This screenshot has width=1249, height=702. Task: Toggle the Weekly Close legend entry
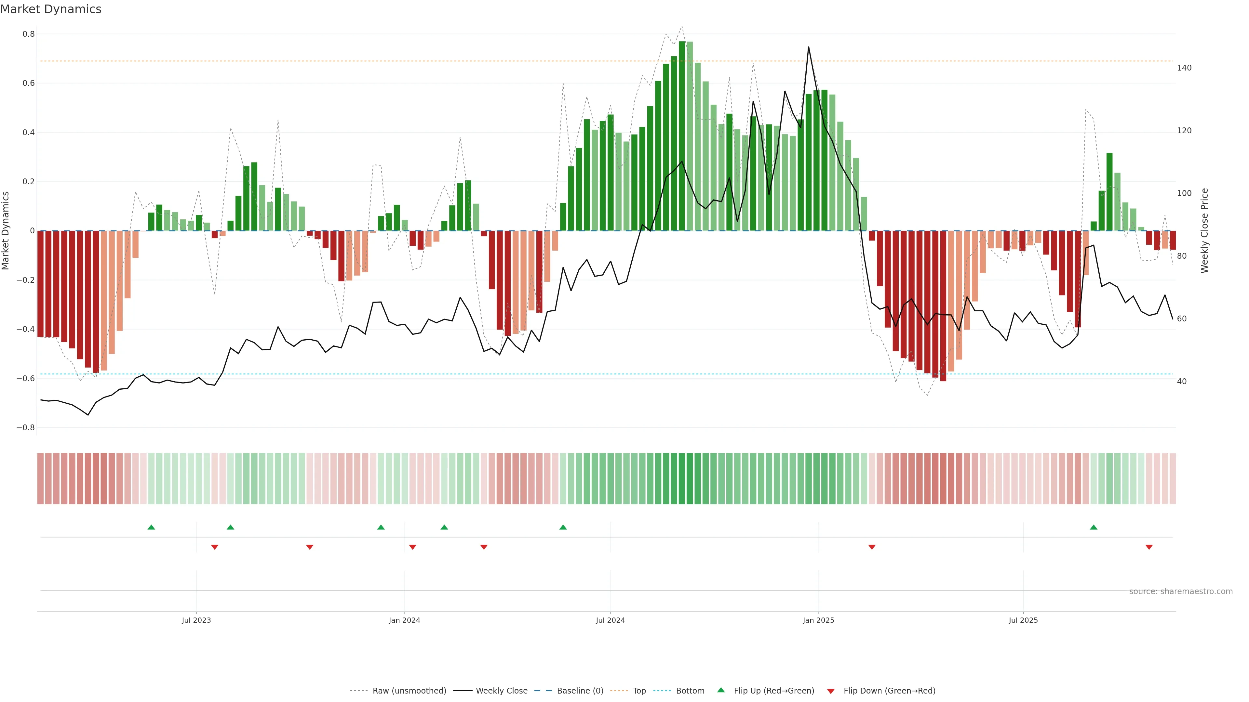[x=501, y=691]
